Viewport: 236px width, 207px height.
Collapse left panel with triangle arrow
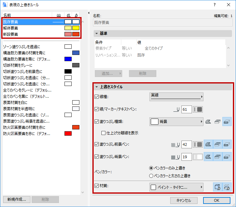click(x=89, y=13)
